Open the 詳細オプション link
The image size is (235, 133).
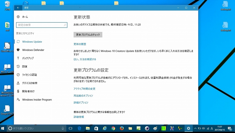[x=81, y=102]
